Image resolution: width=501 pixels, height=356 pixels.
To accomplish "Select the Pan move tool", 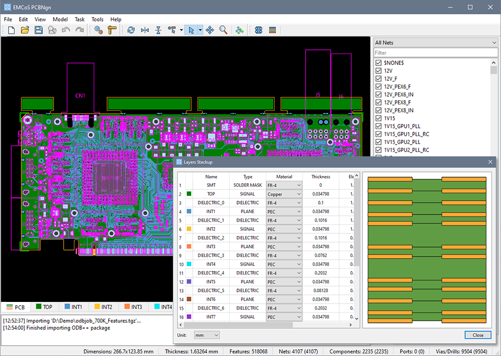I will [x=210, y=31].
